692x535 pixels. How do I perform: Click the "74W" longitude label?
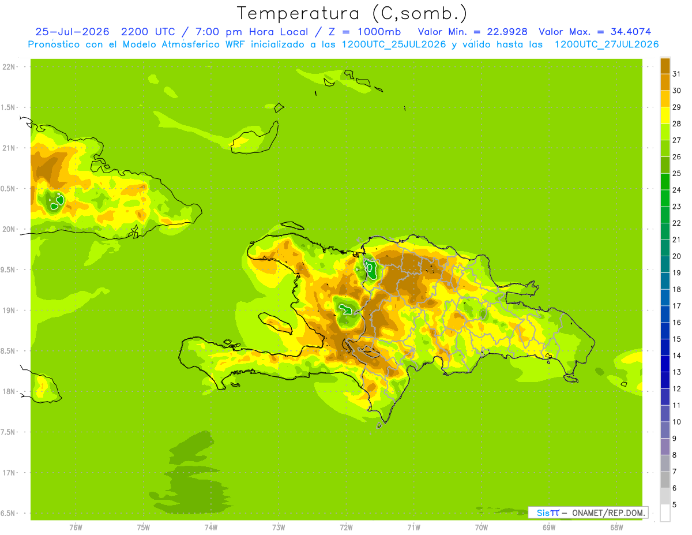pos(211,527)
